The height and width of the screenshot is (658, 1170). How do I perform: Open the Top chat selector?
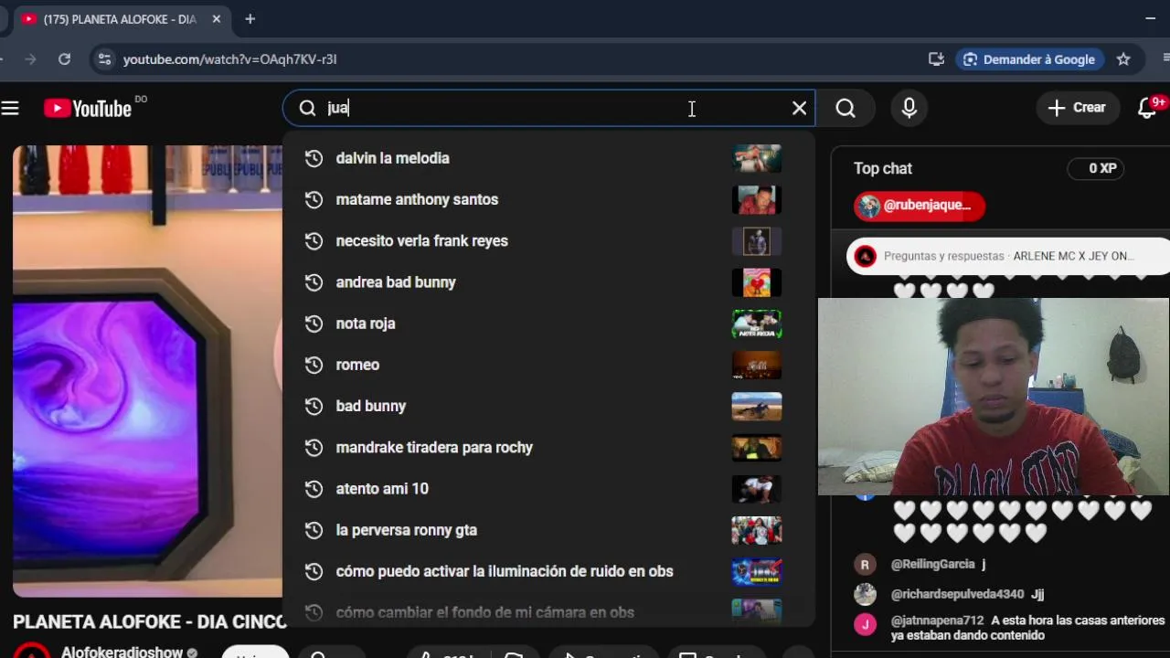point(883,168)
